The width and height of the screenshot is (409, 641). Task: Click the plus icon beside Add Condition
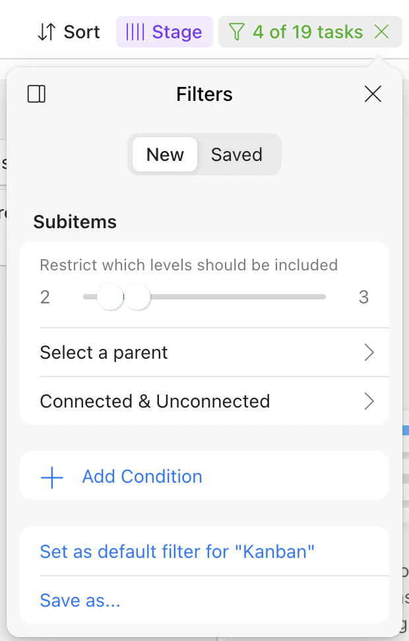(x=52, y=477)
